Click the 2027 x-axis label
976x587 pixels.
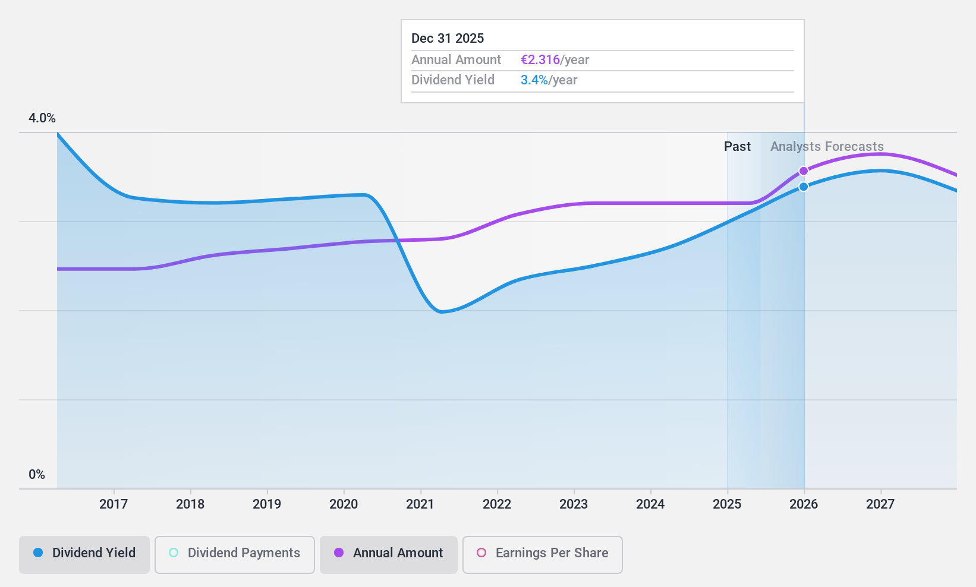click(x=880, y=504)
